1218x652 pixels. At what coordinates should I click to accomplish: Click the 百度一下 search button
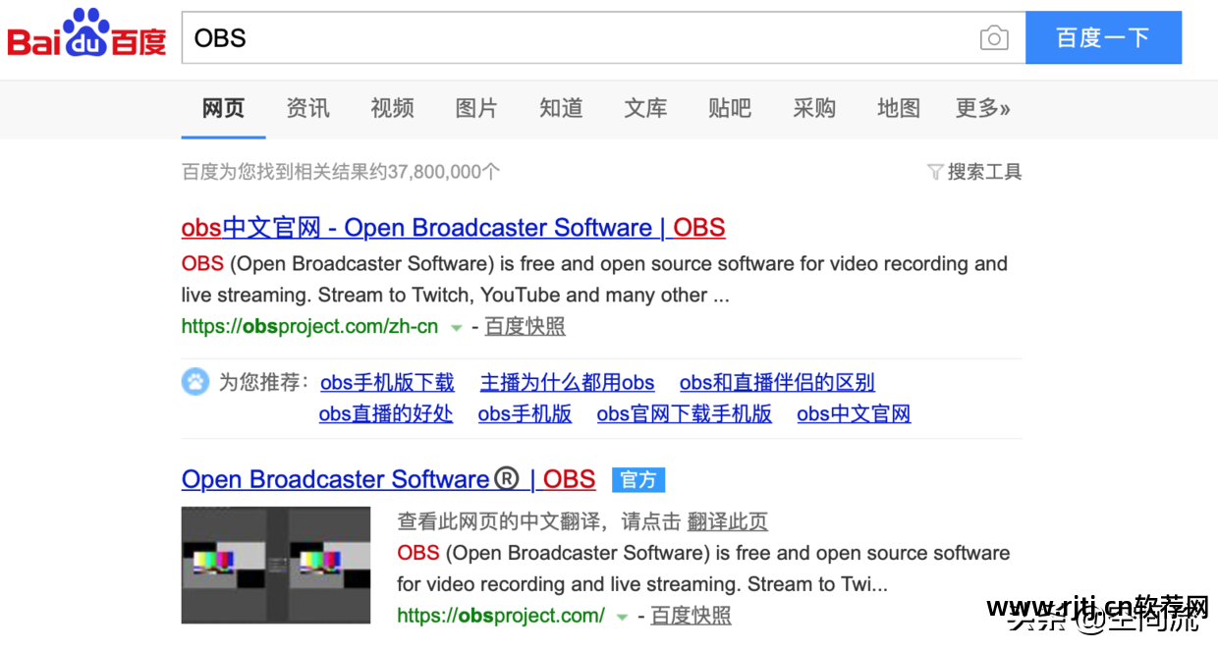[1103, 38]
